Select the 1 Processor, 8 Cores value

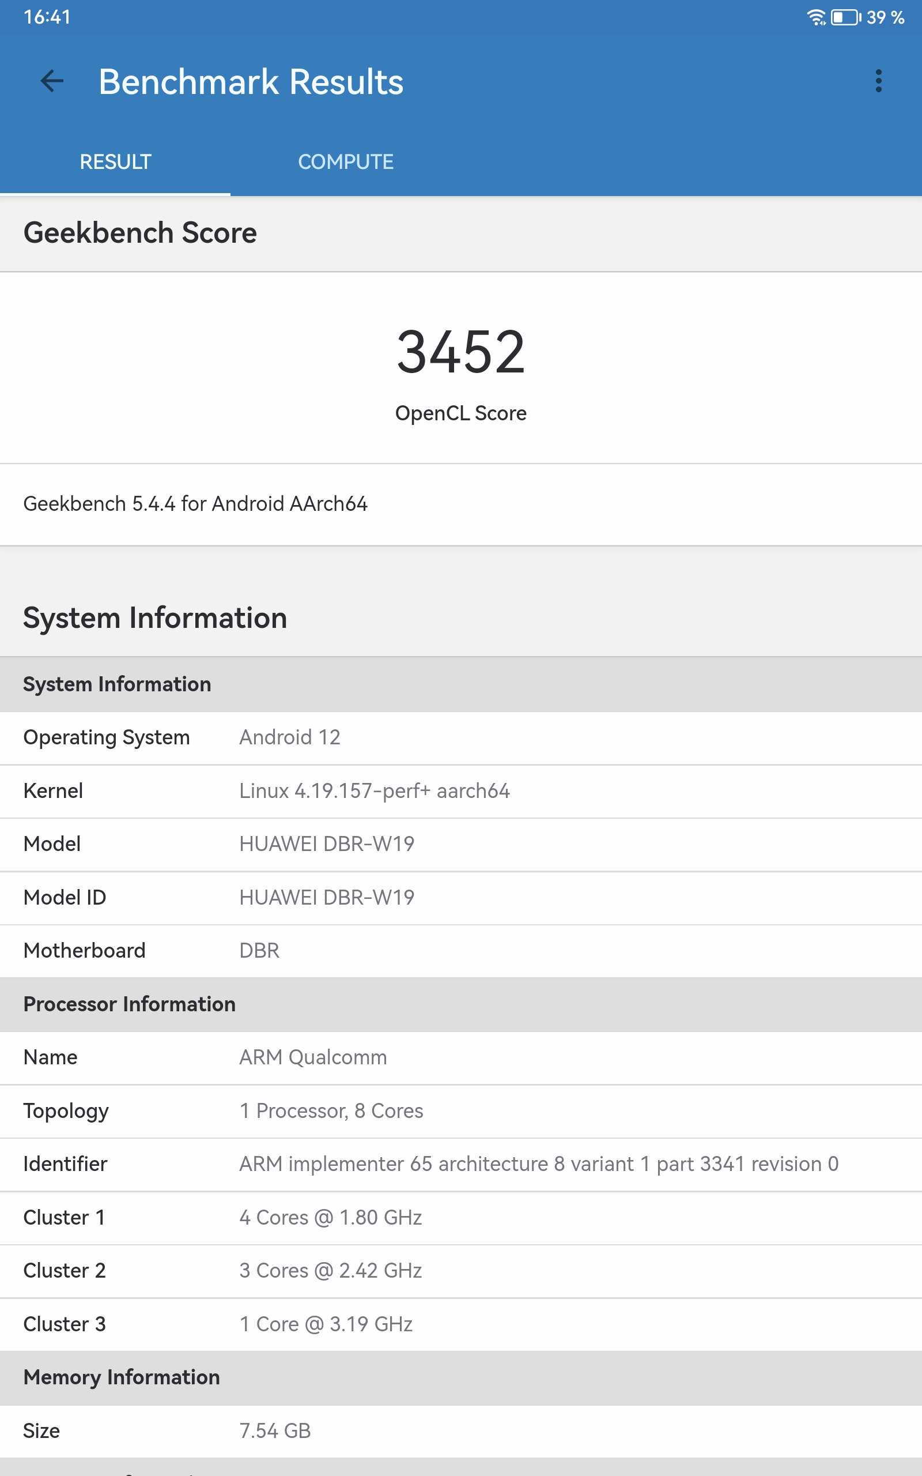point(331,1111)
